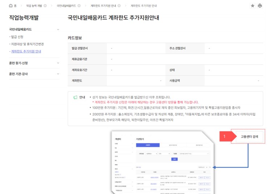Image resolution: width=271 pixels, height=194 pixels.
Task: Open the 발급 신청 sidebar item
Action: click(x=17, y=37)
